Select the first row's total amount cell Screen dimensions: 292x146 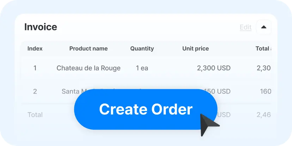click(x=264, y=68)
